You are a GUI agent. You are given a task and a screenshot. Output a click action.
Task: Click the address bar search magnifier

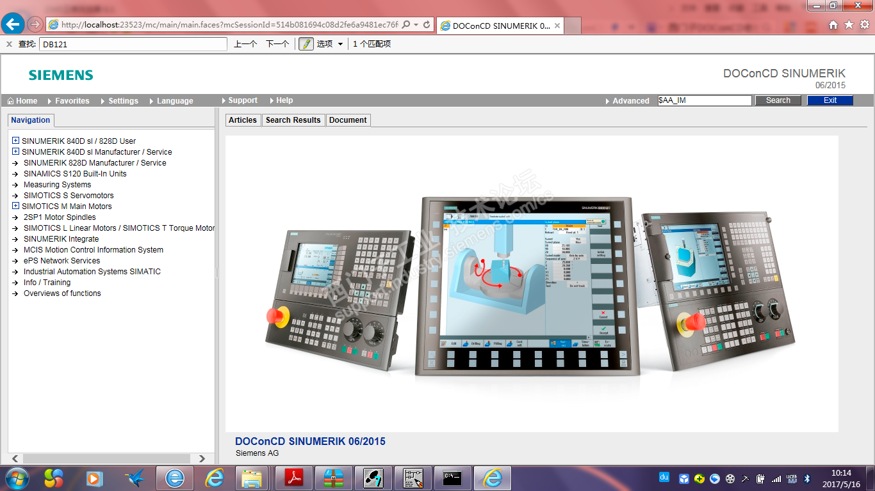[x=406, y=25]
